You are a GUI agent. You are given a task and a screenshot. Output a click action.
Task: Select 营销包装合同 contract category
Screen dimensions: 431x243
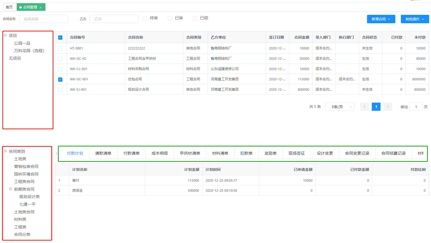point(26,167)
